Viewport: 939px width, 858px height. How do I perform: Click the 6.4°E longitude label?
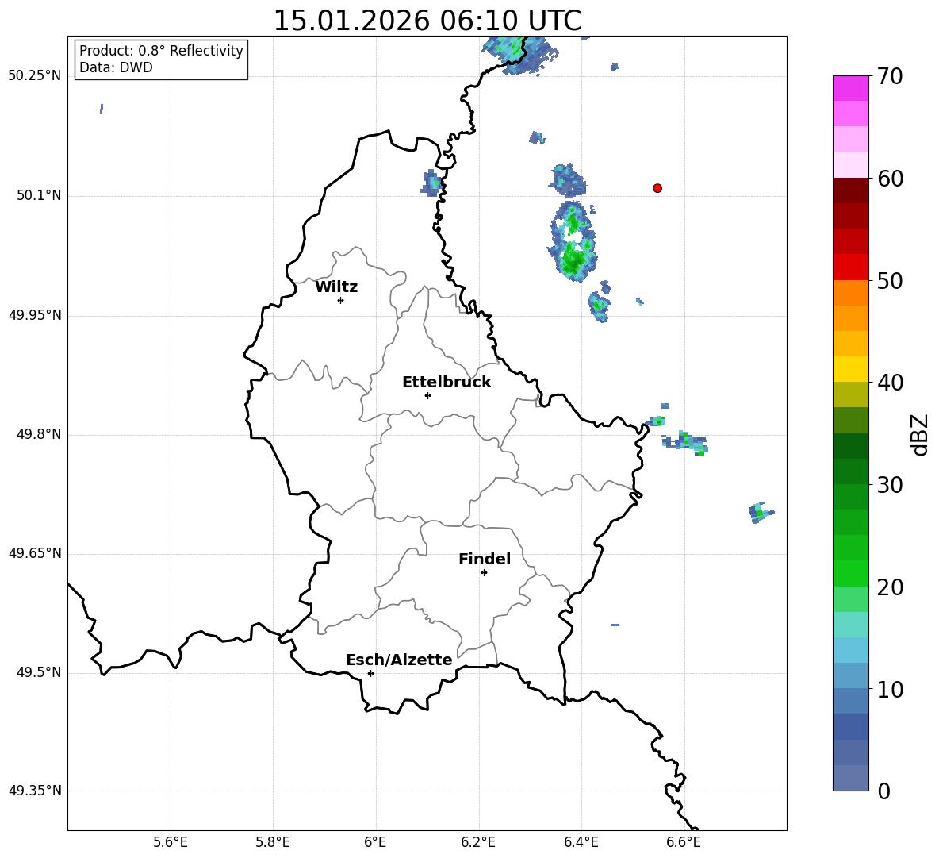click(x=581, y=842)
